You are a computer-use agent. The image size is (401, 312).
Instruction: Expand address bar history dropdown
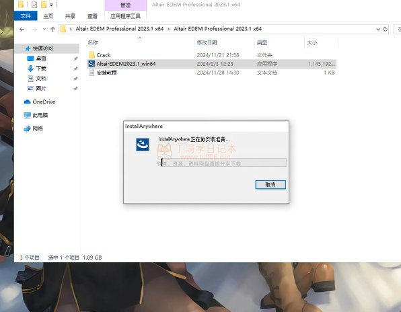tap(378, 29)
